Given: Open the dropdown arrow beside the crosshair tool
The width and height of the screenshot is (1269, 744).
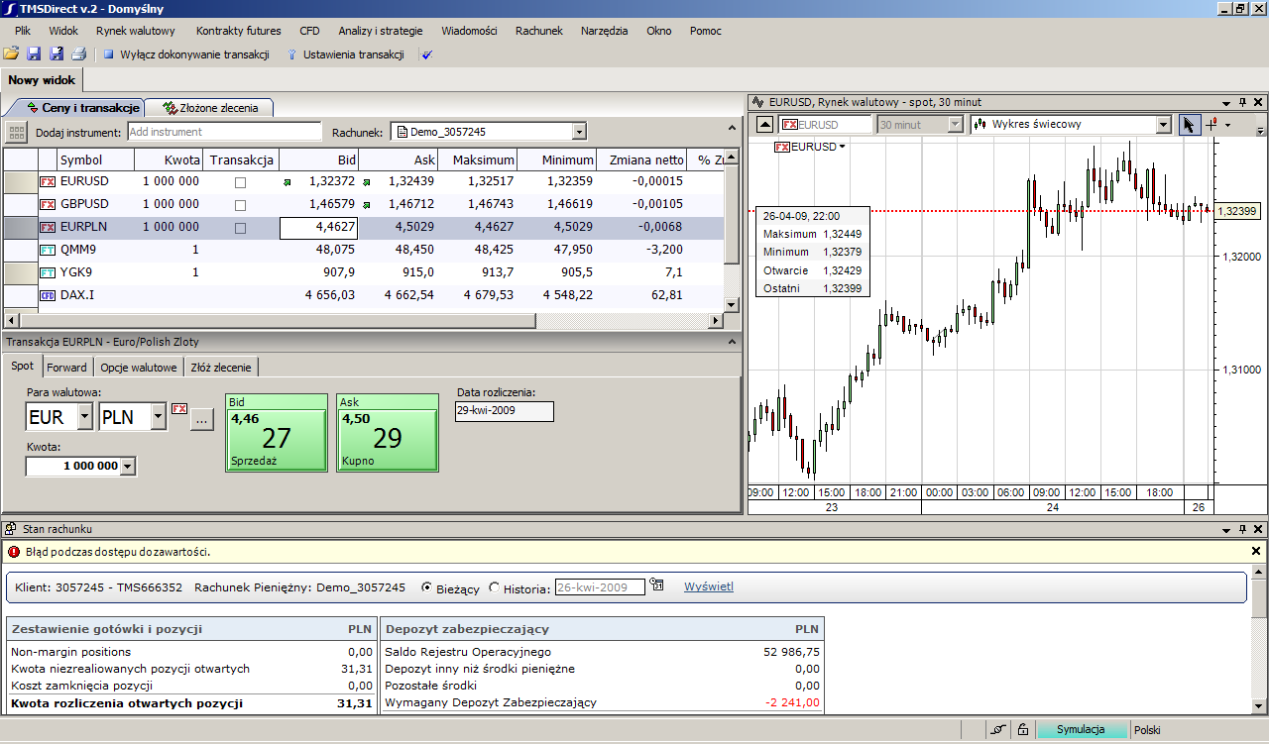Looking at the screenshot, I should point(1227,125).
